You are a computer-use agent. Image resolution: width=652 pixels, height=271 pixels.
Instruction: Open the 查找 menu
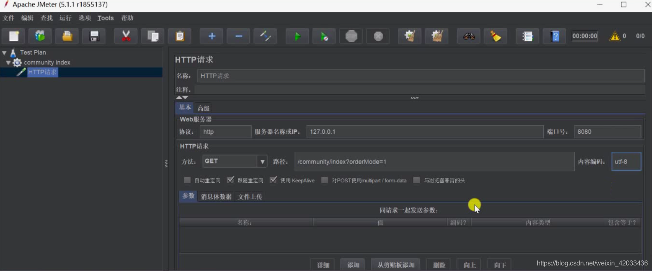[47, 18]
